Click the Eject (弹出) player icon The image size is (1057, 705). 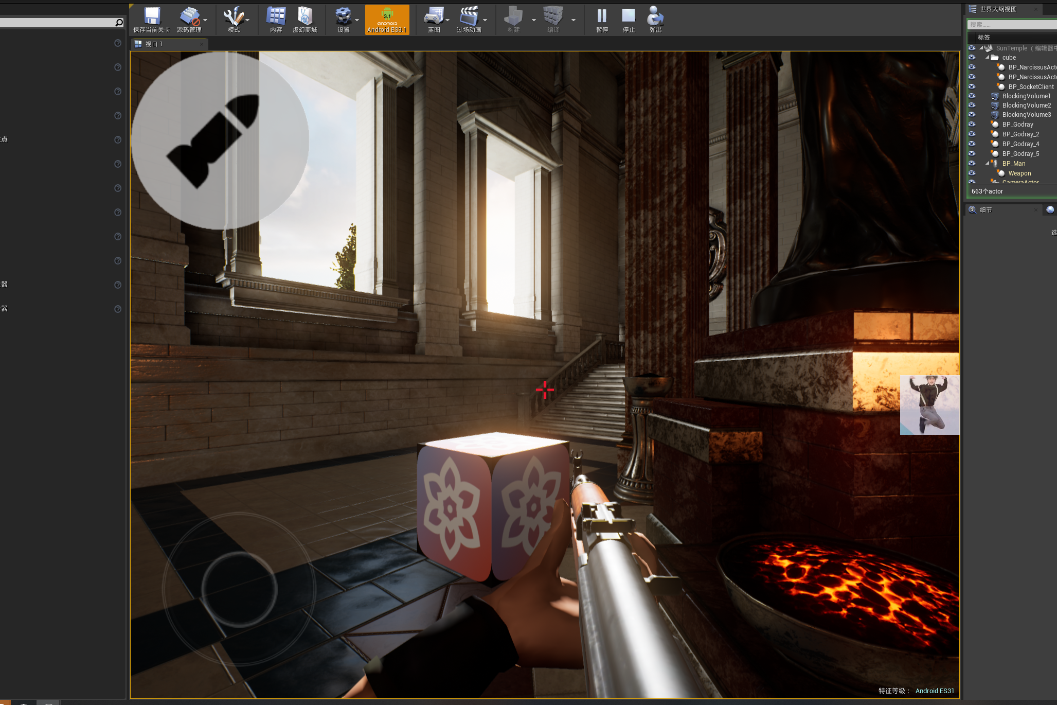(655, 16)
